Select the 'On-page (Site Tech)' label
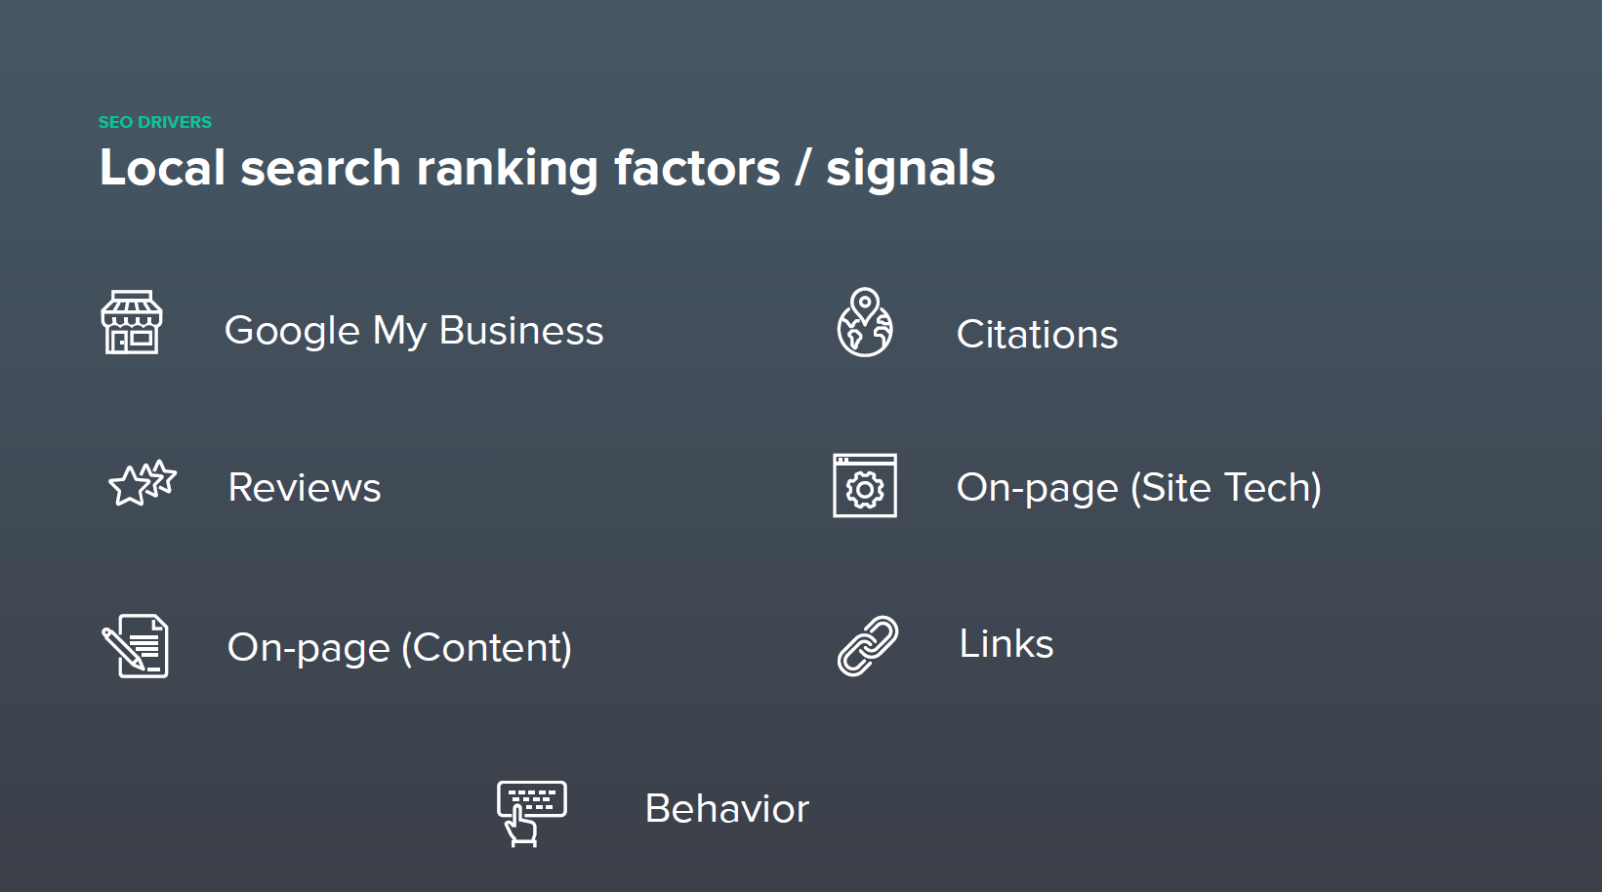The width and height of the screenshot is (1602, 892). click(1138, 488)
